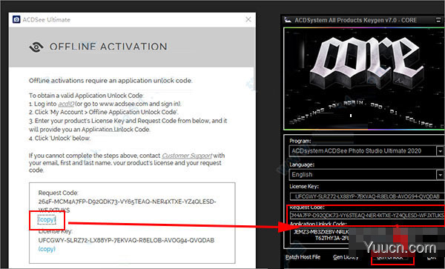445x269 pixels.
Task: Click the 'Offline activations require an application unlock code' text
Action: click(111, 81)
